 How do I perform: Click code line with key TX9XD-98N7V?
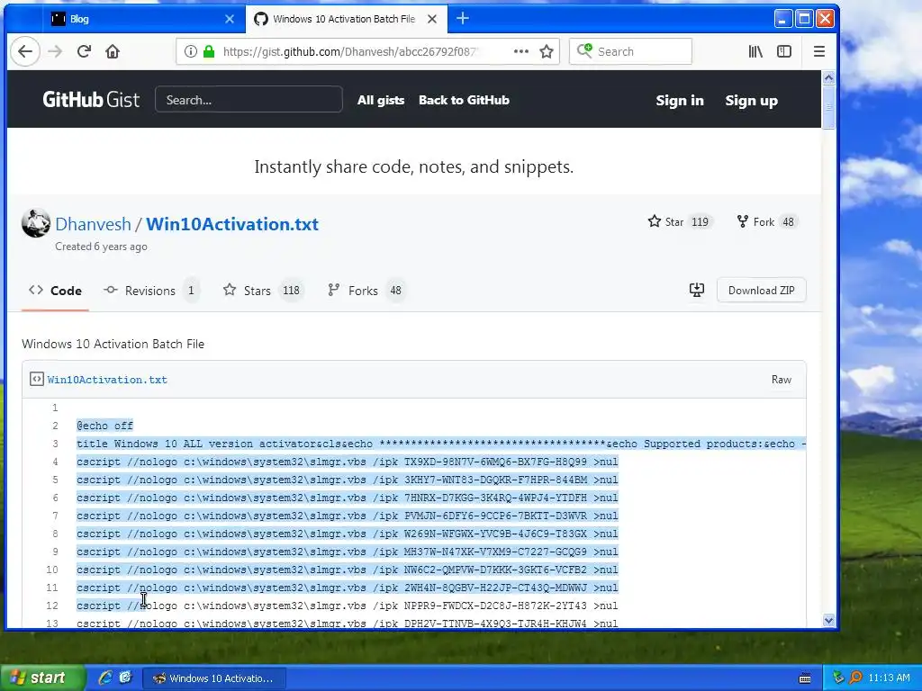point(347,462)
